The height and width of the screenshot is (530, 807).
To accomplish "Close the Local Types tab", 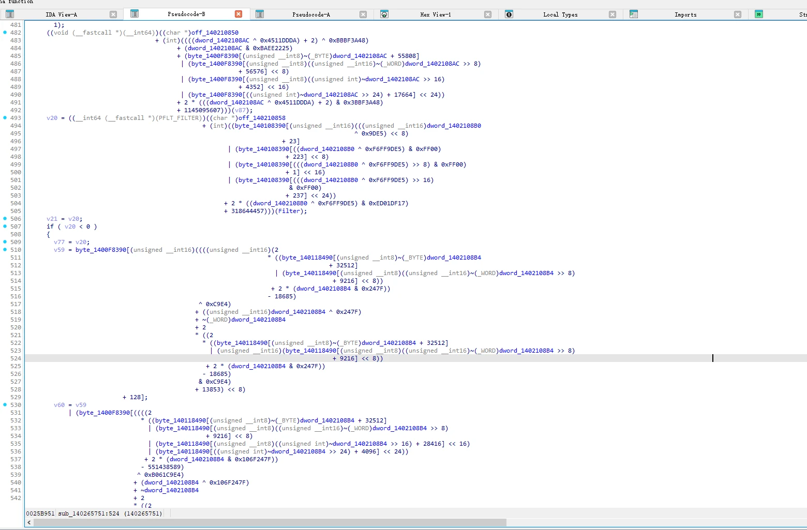I will 612,14.
